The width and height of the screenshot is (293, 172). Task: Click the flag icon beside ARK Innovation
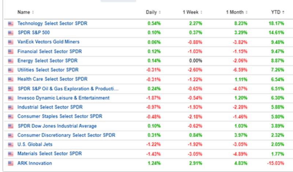coord(10,163)
